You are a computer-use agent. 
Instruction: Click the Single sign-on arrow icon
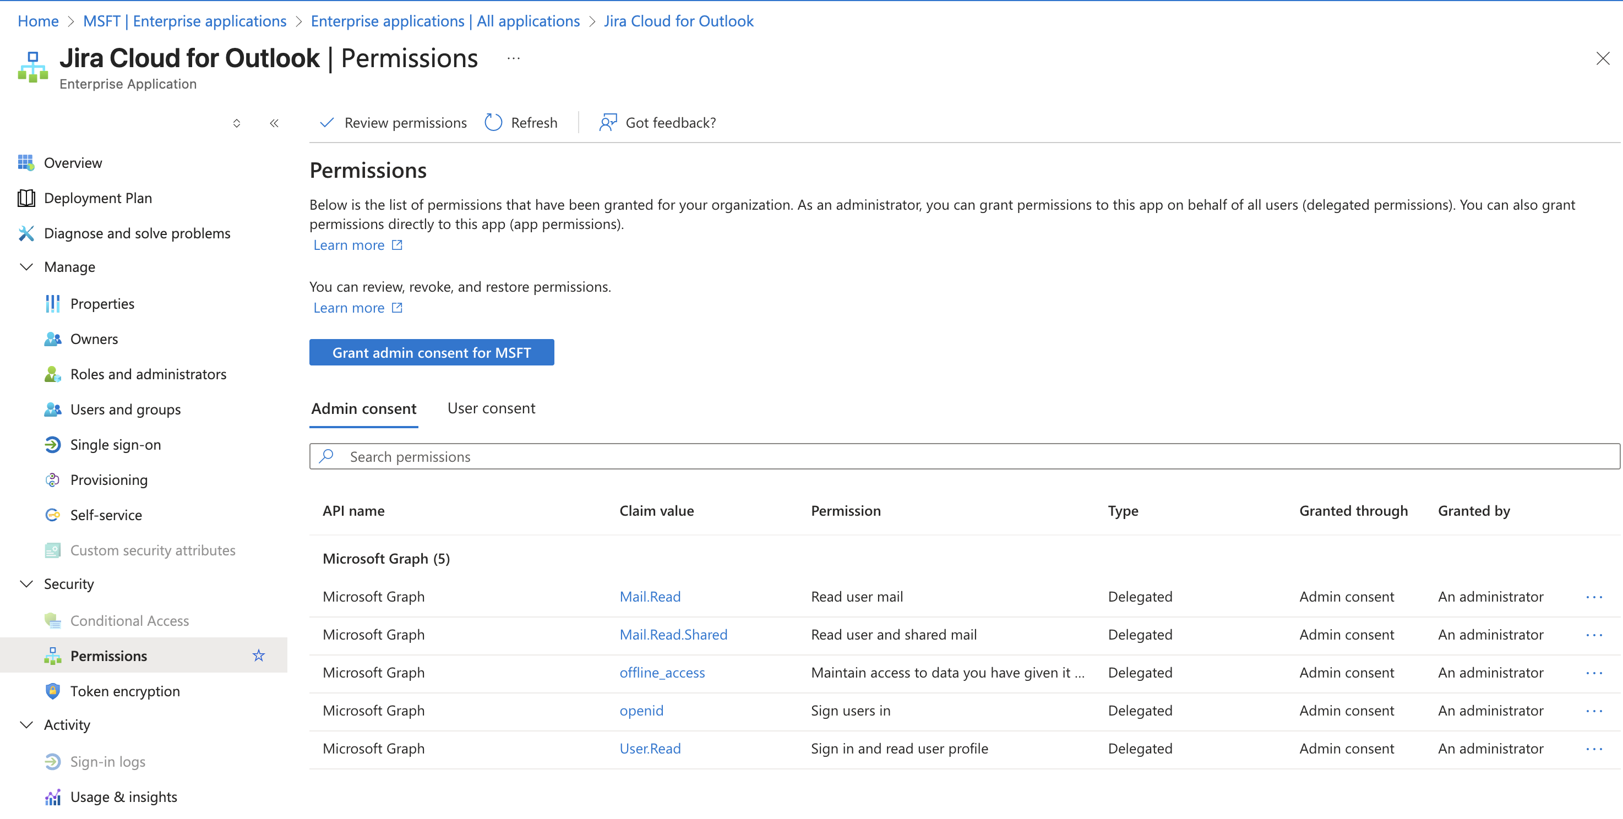(52, 445)
